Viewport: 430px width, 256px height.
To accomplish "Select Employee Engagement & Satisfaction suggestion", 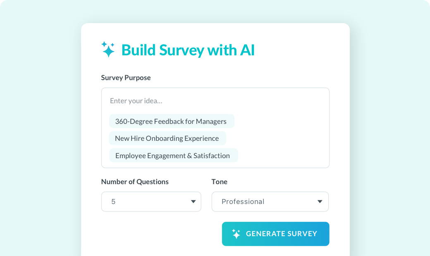I will 174,156.
